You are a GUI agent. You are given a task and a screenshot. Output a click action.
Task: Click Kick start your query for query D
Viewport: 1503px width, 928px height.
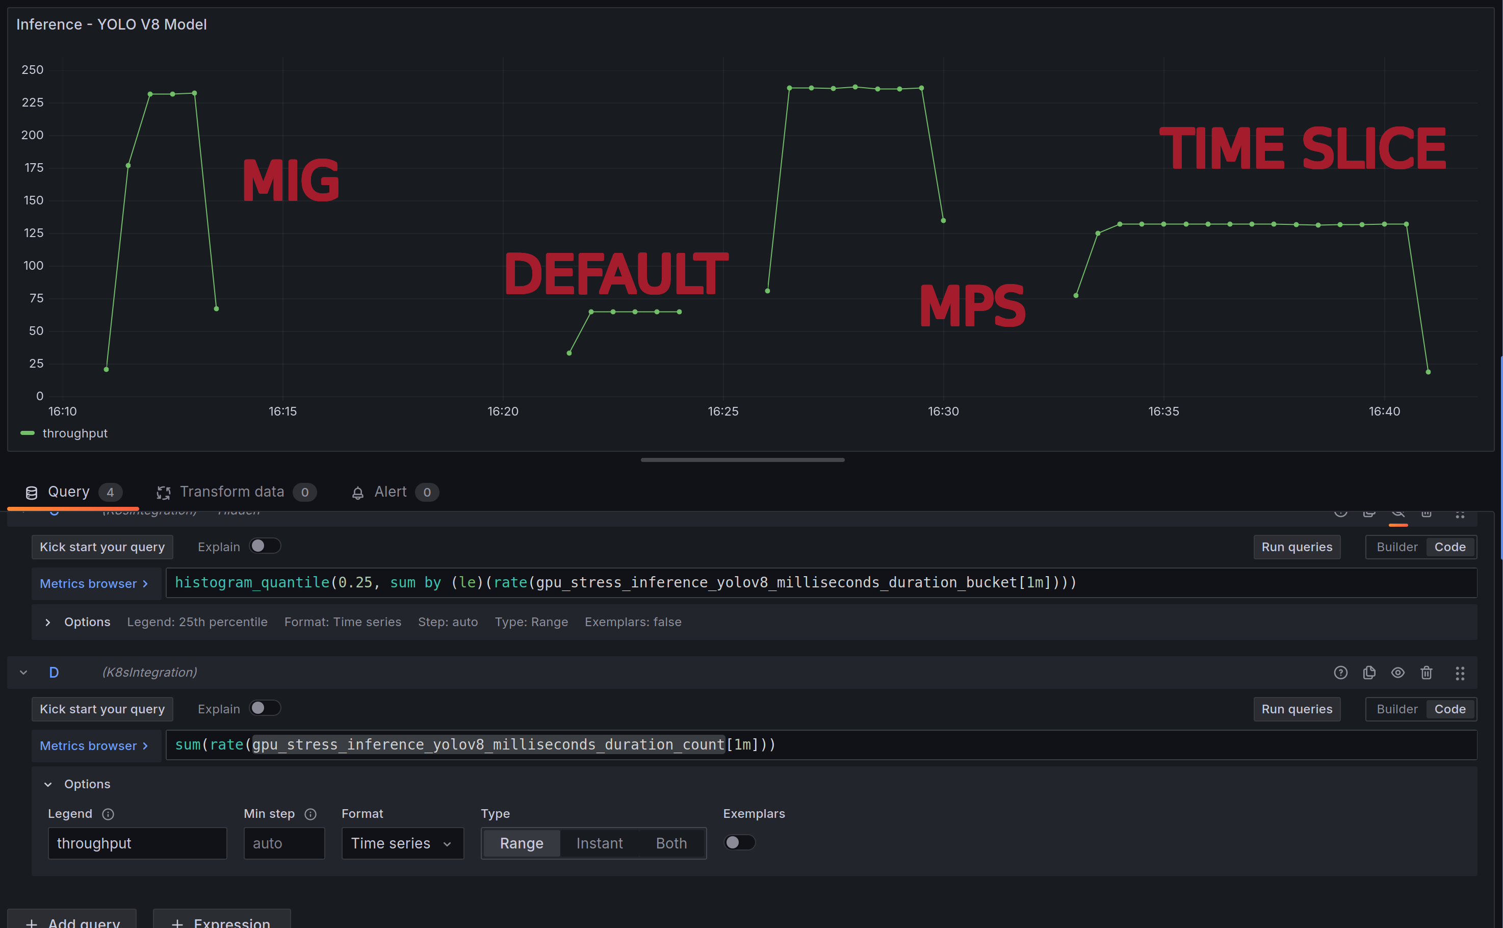pyautogui.click(x=102, y=709)
